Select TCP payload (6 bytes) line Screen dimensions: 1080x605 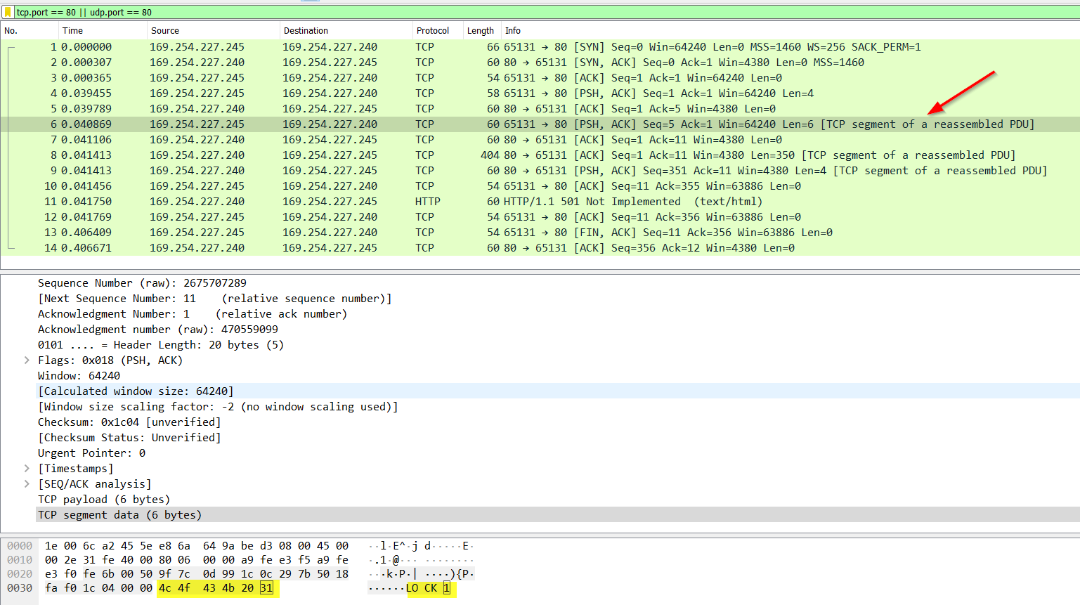click(x=104, y=500)
